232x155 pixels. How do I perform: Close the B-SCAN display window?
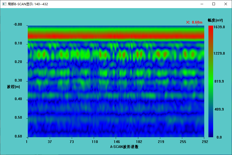pyautogui.click(x=226, y=4)
